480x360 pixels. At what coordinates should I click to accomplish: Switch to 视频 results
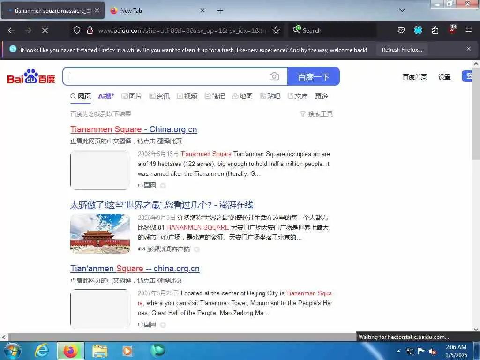[187, 96]
